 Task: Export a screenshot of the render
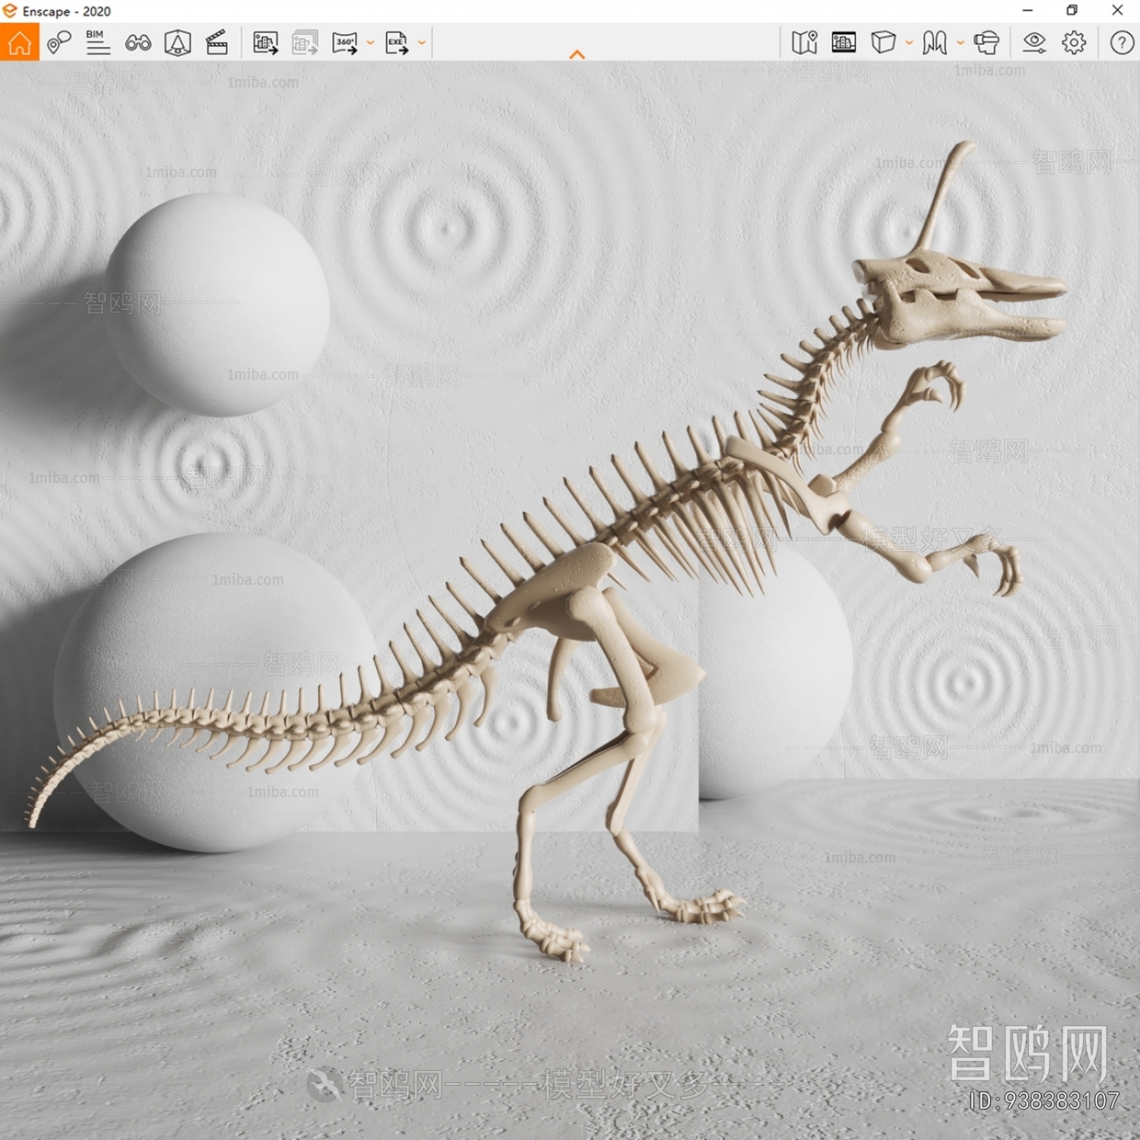click(265, 43)
